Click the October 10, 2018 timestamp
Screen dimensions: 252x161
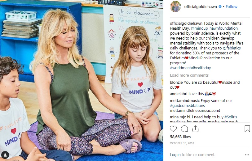pos(182,143)
